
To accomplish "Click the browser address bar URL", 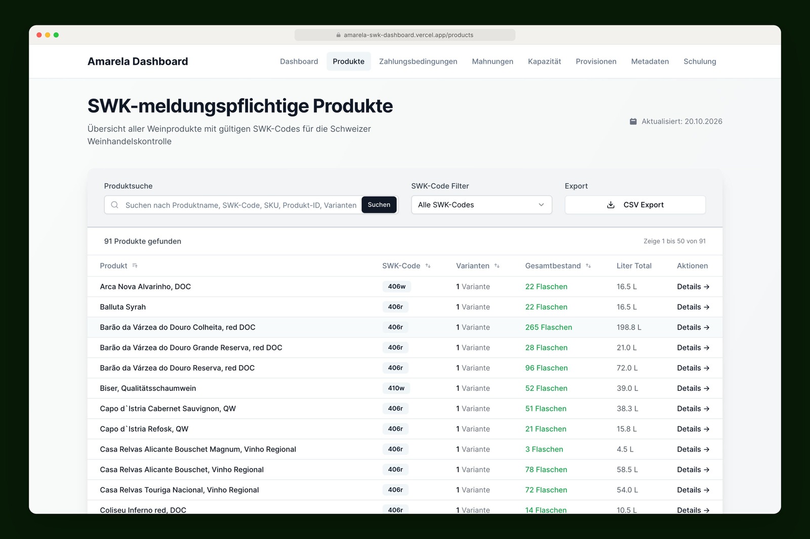I will click(409, 35).
